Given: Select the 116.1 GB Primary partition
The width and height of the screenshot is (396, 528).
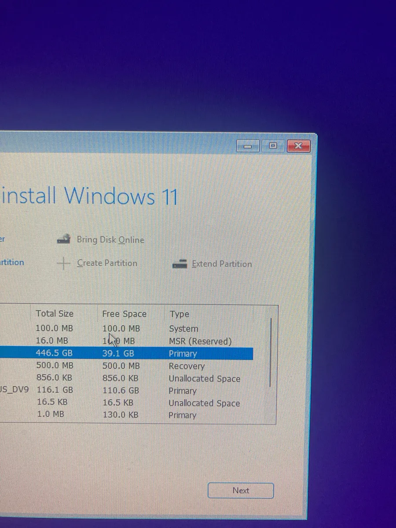Looking at the screenshot, I should click(x=127, y=390).
